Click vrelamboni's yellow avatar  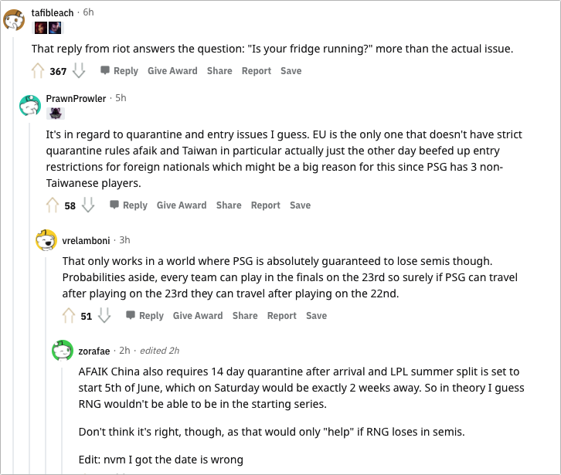(46, 240)
